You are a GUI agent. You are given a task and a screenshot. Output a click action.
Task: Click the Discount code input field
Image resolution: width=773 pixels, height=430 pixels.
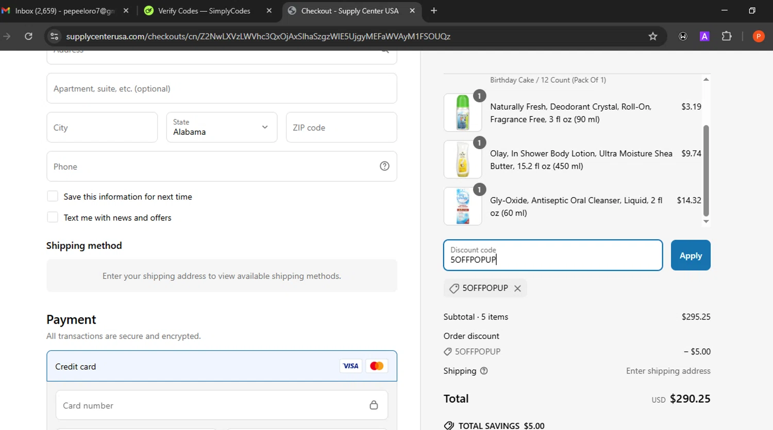pyautogui.click(x=553, y=255)
